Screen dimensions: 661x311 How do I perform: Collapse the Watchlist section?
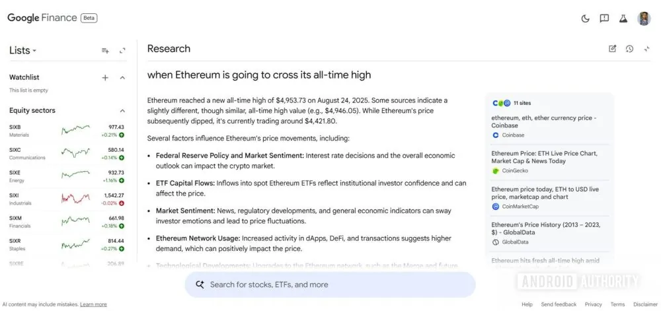[x=122, y=78]
